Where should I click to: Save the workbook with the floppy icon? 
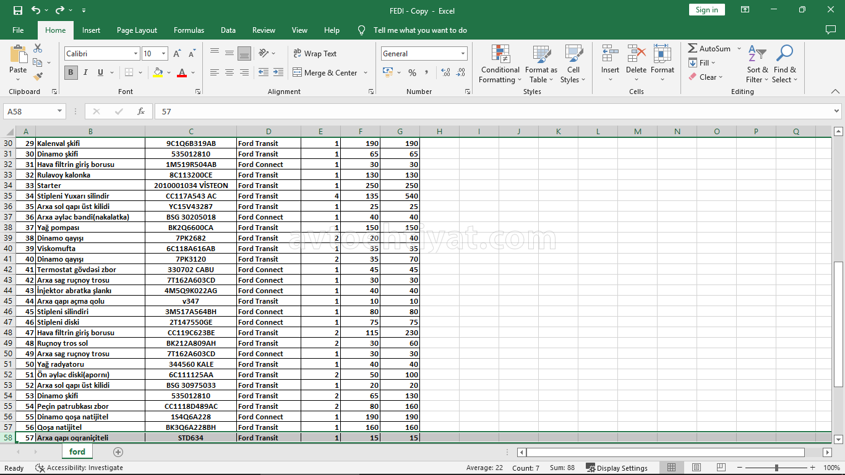(17, 10)
